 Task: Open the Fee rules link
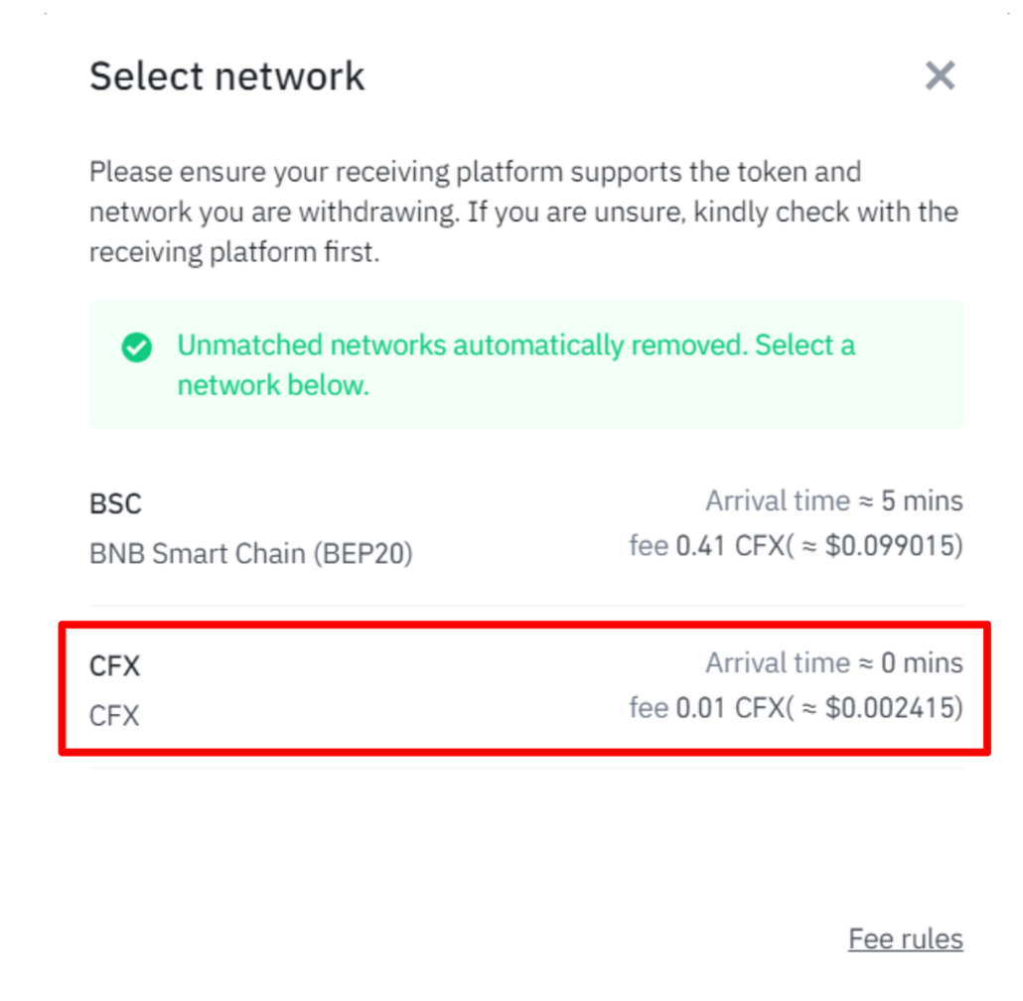[905, 937]
